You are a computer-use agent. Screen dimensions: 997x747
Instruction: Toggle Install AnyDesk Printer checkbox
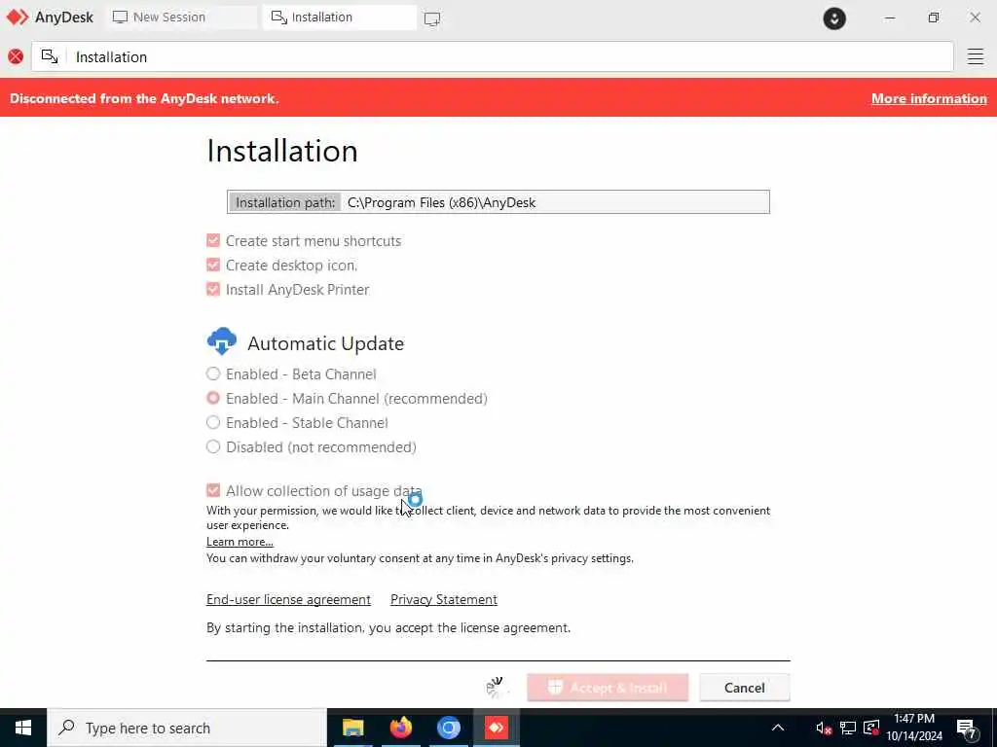(213, 289)
